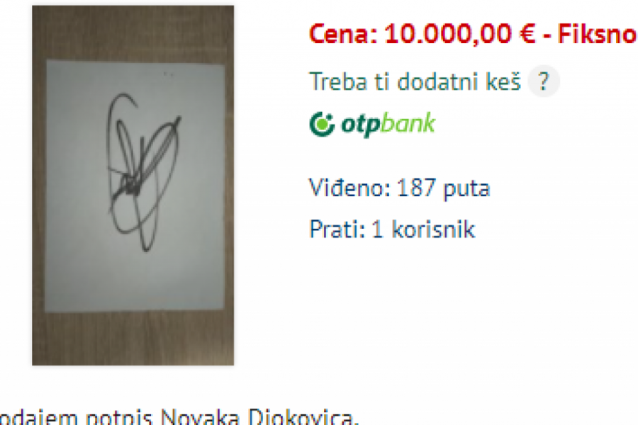Click the word 'Novaka' in description
638x425 pixels.
(x=200, y=416)
